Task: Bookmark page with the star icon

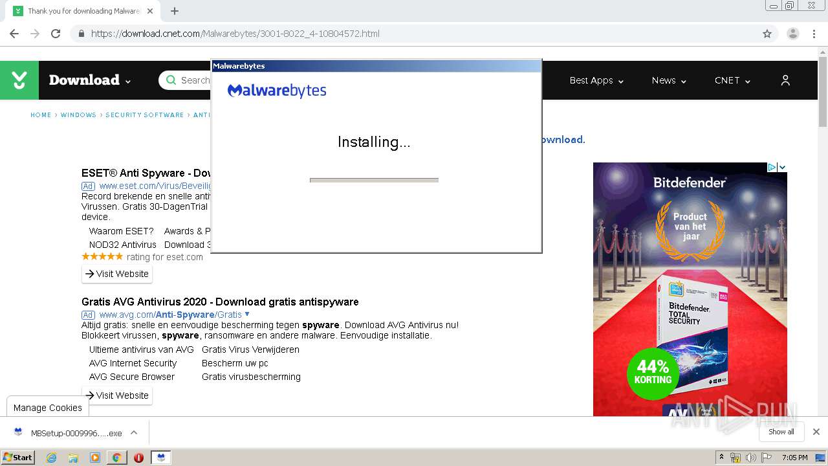Action: [767, 34]
